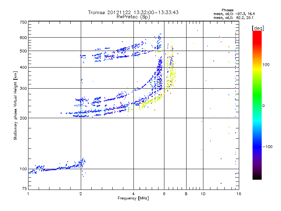The width and height of the screenshot is (281, 211).
Task: Click the y-axis tick label "300"
Action: coord(23,89)
